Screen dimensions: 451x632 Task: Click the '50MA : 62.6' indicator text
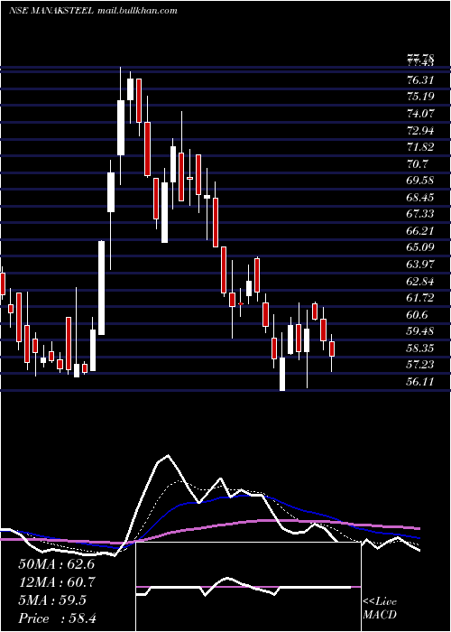click(x=57, y=564)
